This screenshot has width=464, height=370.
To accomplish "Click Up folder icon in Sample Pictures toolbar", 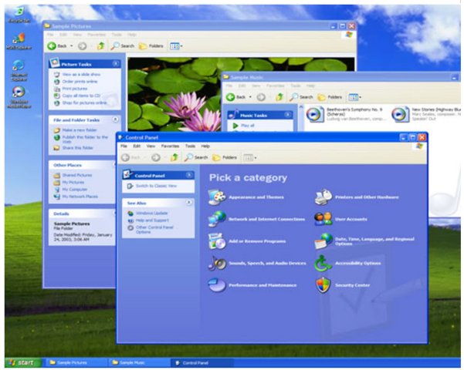I will [x=101, y=45].
